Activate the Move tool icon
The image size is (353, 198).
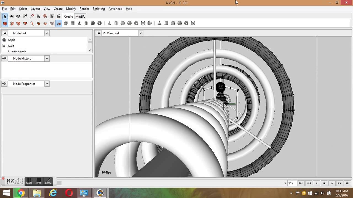(x=12, y=16)
